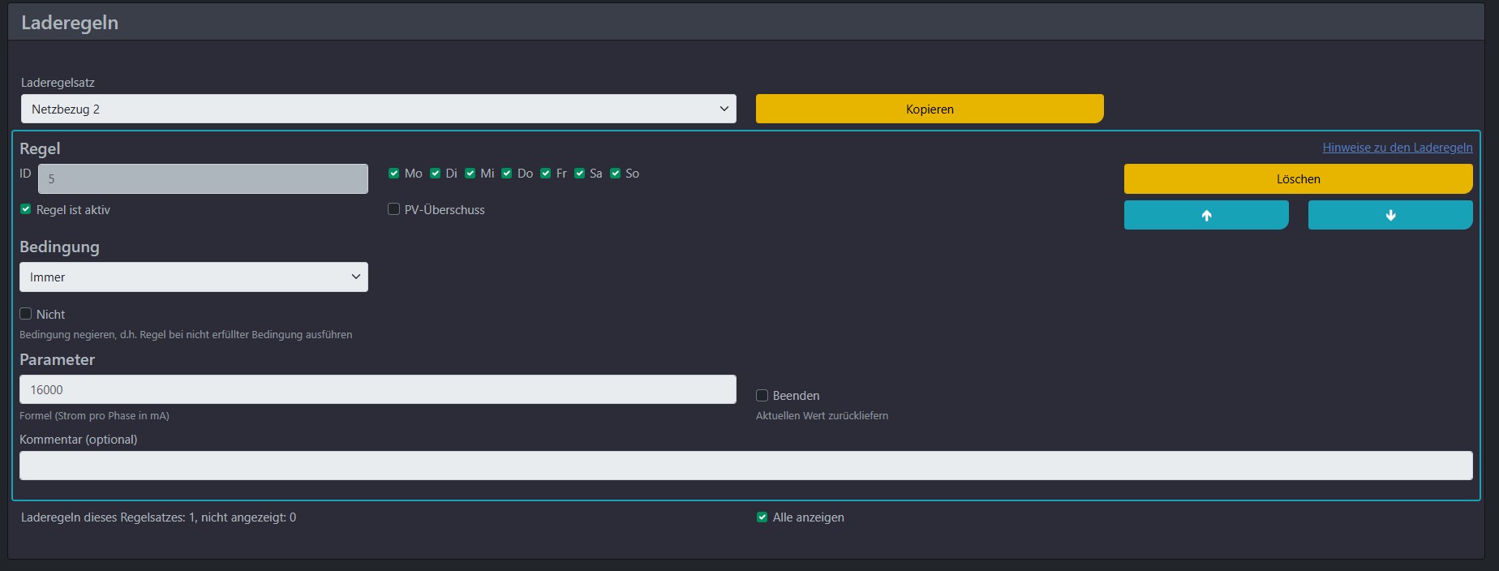Click the Kommentar (optional) text field
The height and width of the screenshot is (571, 1499).
745,466
